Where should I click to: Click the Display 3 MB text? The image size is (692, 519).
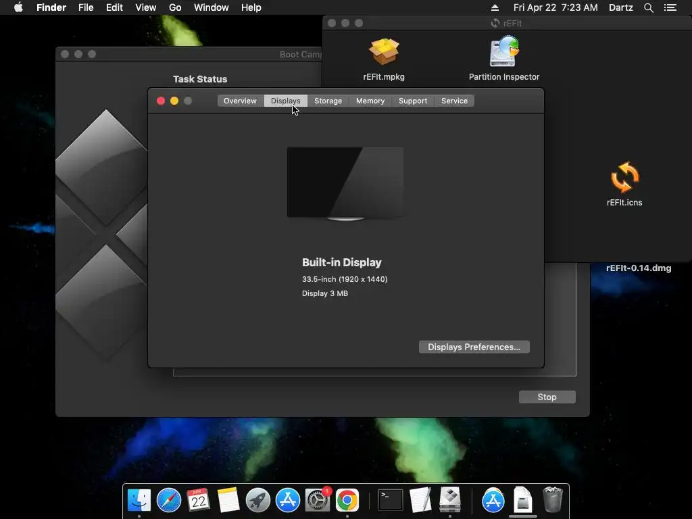325,293
